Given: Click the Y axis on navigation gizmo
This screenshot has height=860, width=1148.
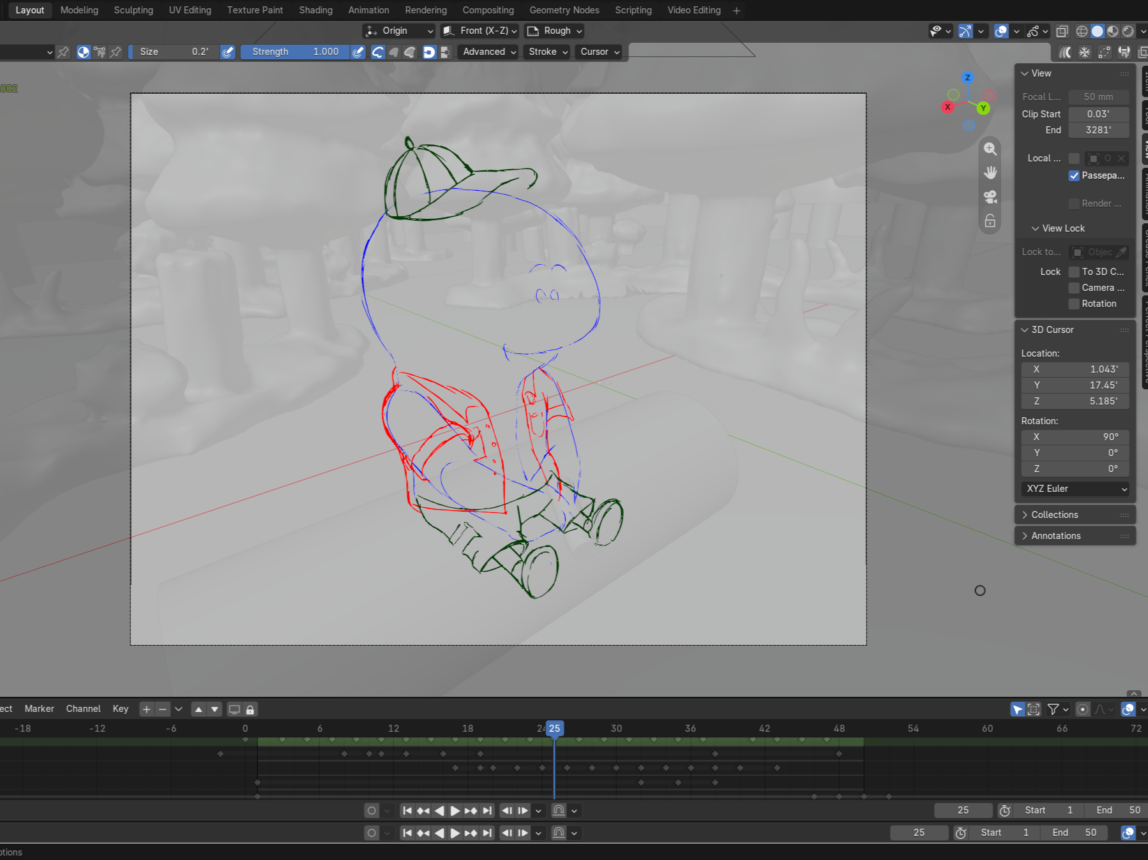Looking at the screenshot, I should [983, 108].
